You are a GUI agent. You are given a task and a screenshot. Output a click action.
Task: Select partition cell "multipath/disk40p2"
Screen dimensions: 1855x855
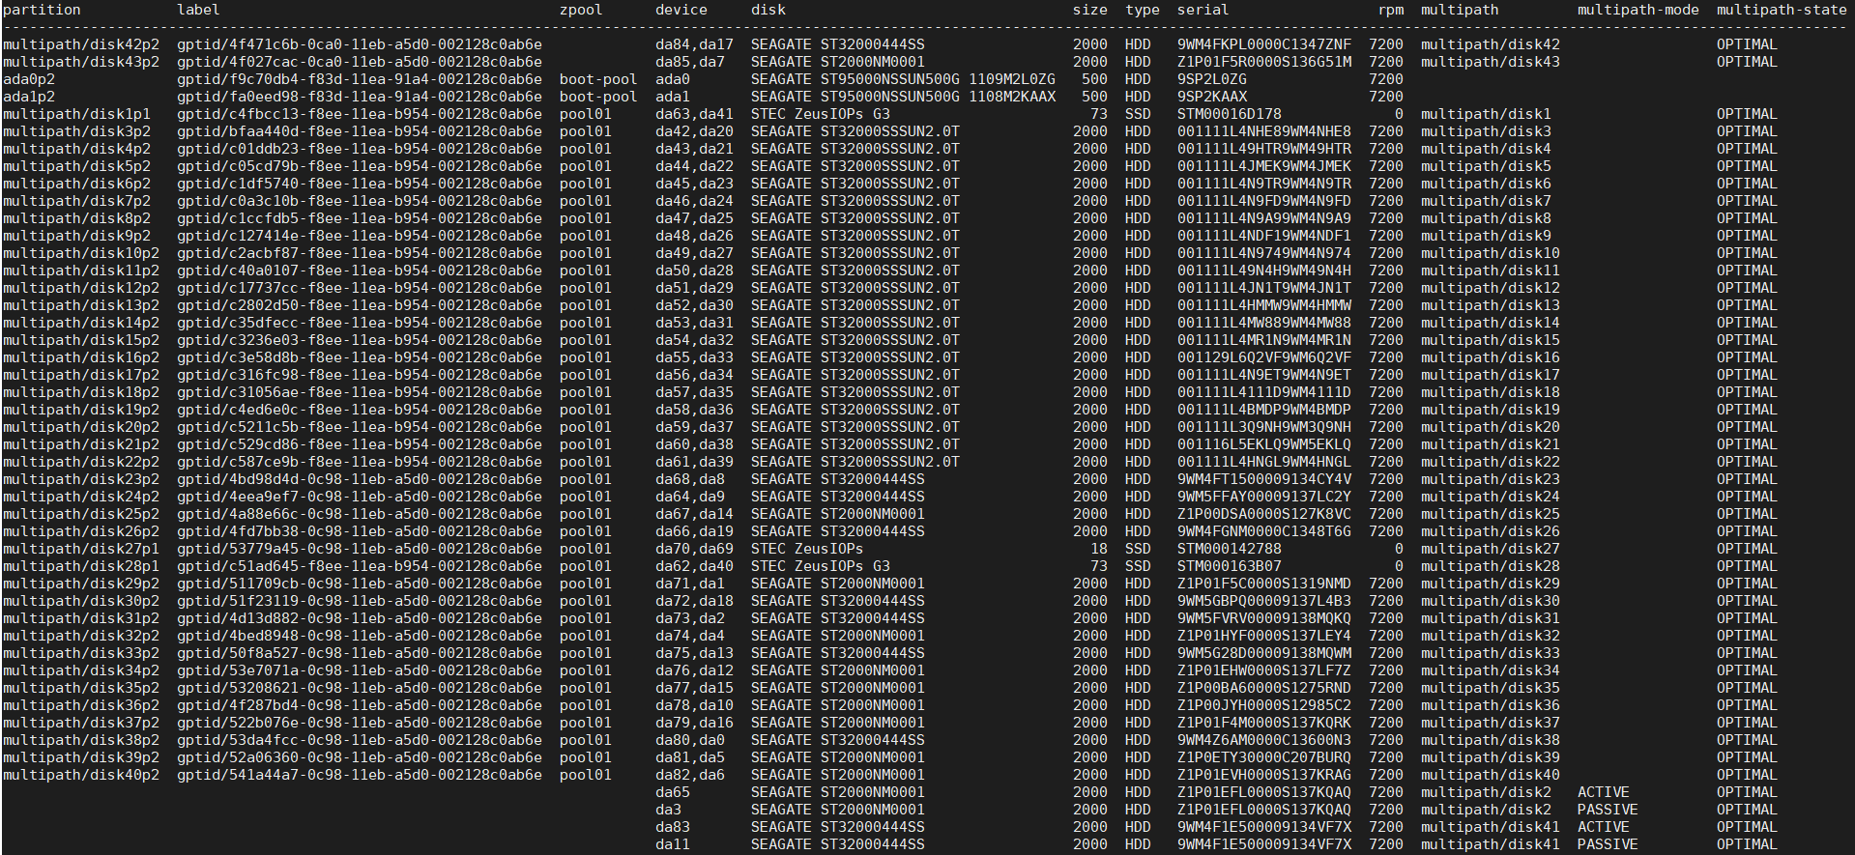click(81, 775)
